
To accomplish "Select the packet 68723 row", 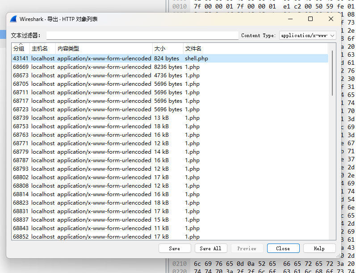I will 170,109.
